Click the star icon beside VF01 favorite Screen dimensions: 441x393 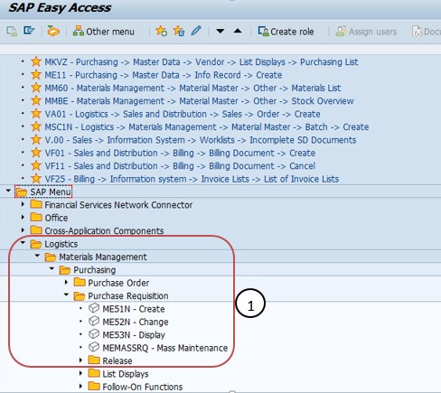coord(36,153)
